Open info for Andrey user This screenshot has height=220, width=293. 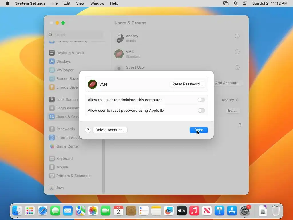point(237,36)
